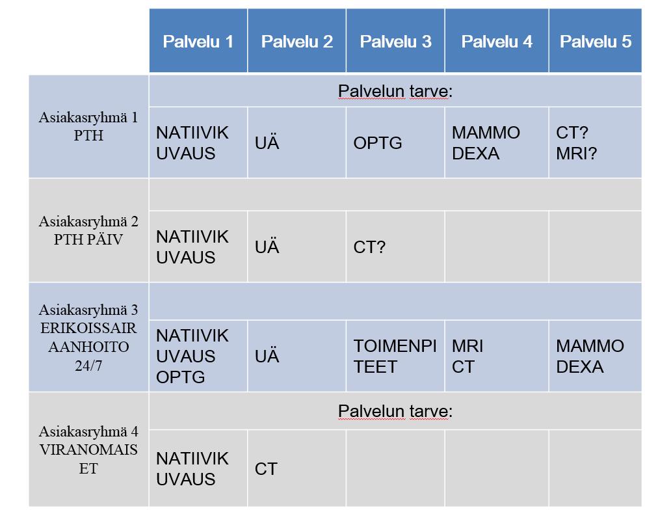The width and height of the screenshot is (645, 510).
Task: Select the CT? cell in Asiakasryhmä 2 row
Action: (395, 247)
